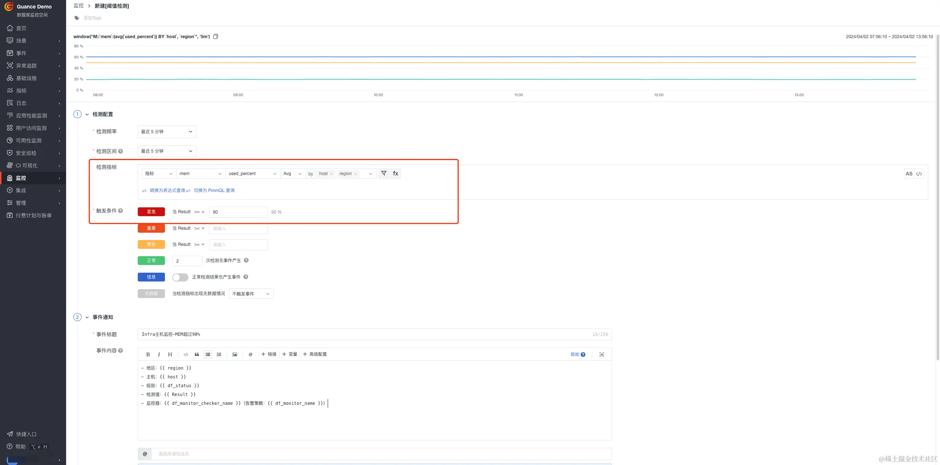Remove the host tag from group by
Screen dimensions: 940x465
pos(331,174)
